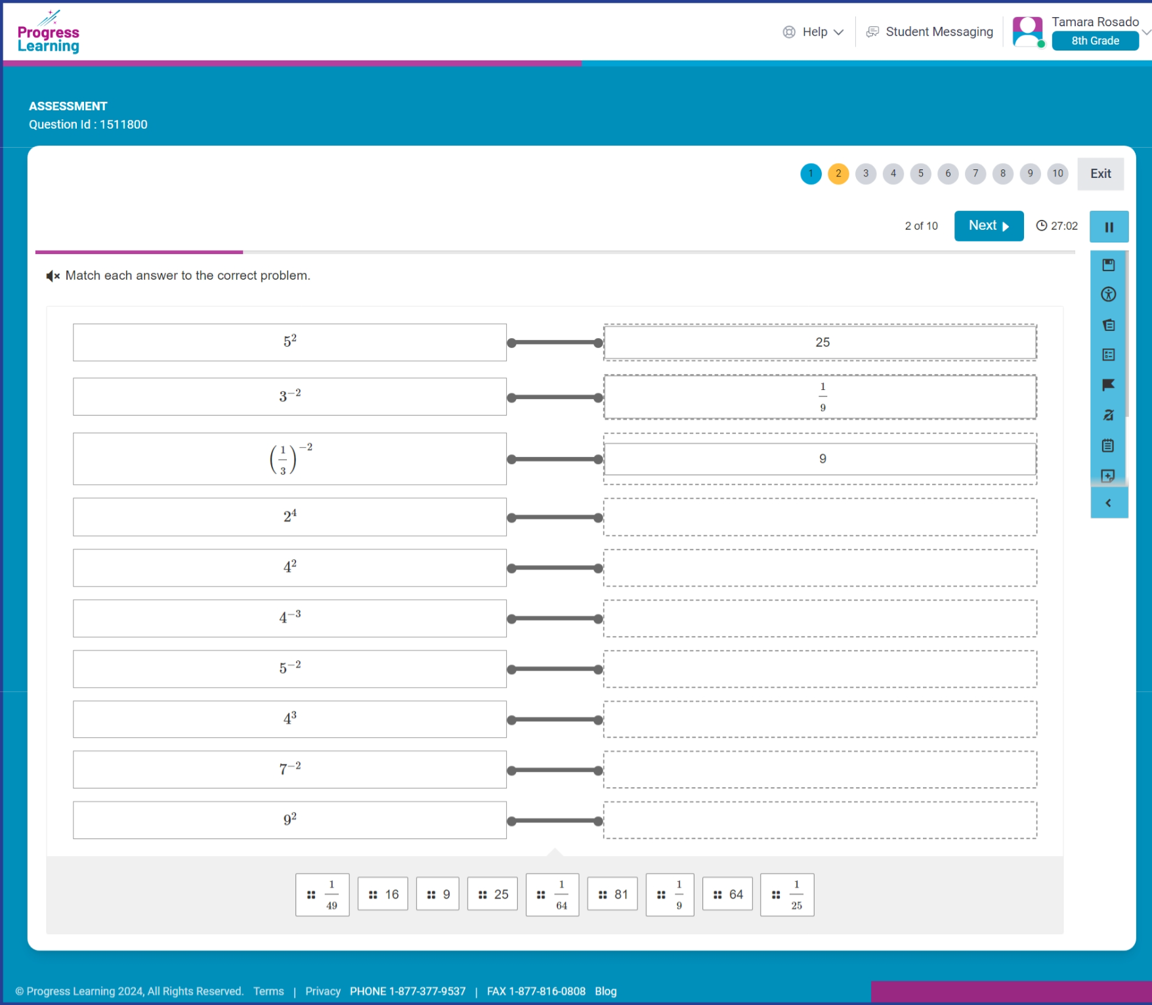Click the placed answer 9 for (1/3)⁻²
Screen dimensions: 1152x1005
(x=820, y=459)
